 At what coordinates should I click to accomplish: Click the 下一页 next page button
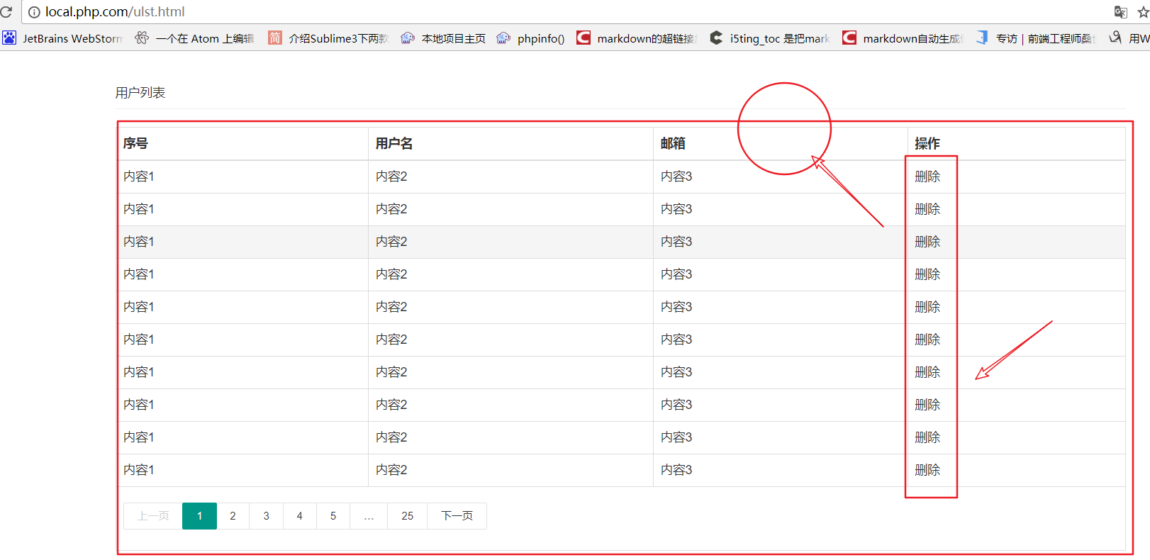pyautogui.click(x=457, y=516)
